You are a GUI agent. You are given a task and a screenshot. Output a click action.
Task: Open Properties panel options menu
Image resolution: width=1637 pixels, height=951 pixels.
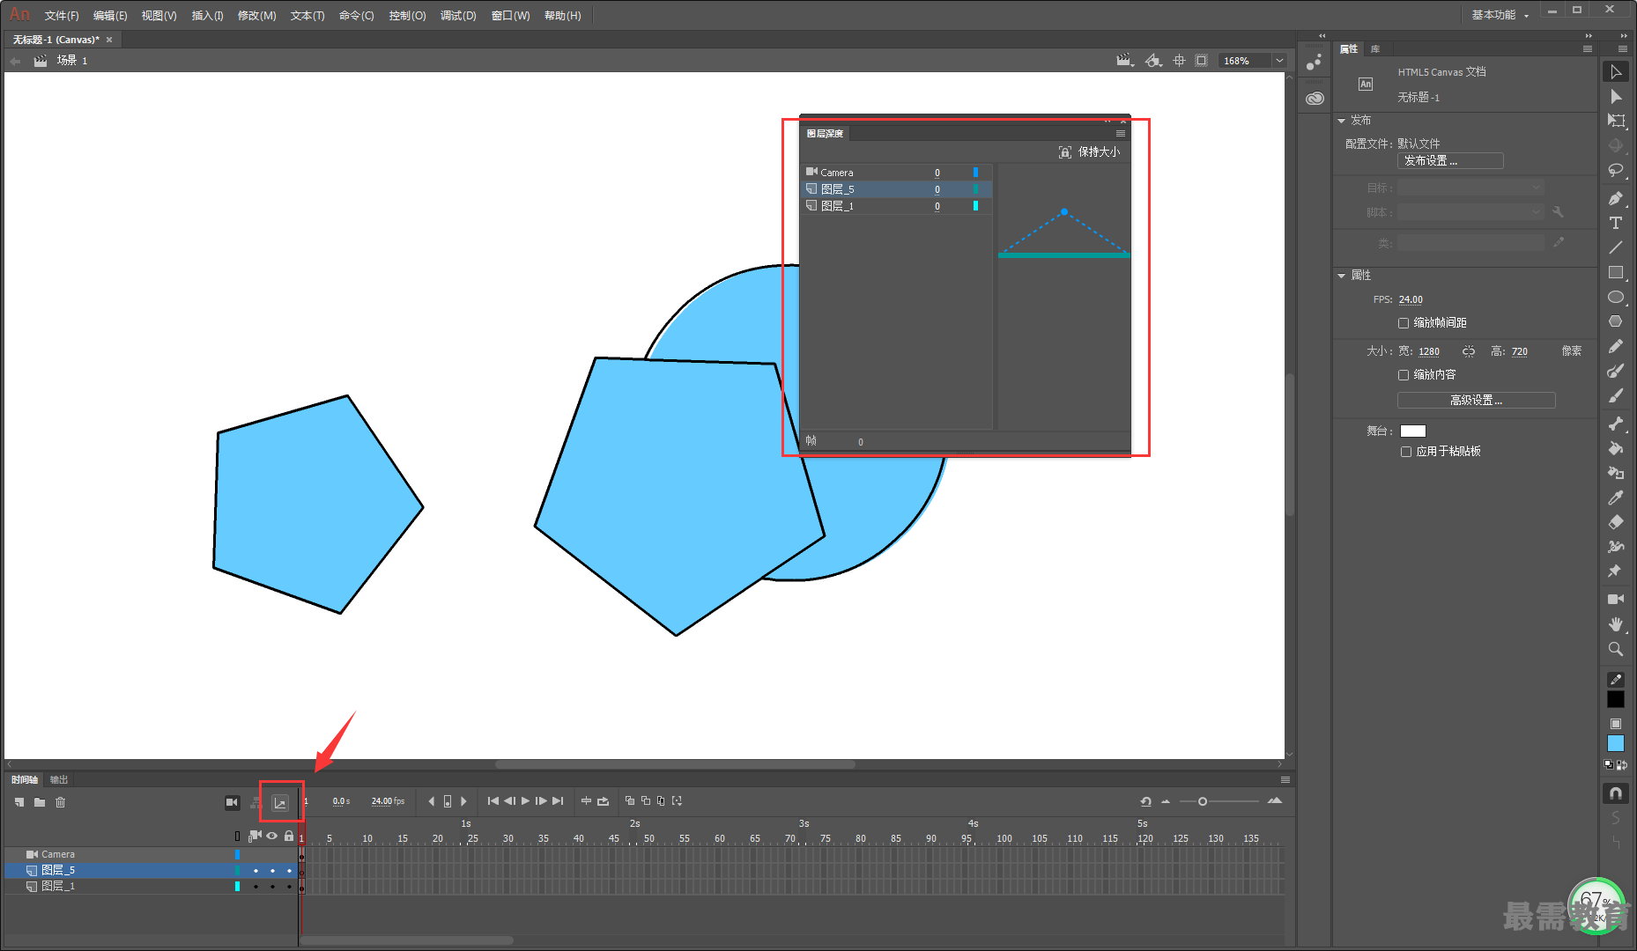(x=1588, y=49)
